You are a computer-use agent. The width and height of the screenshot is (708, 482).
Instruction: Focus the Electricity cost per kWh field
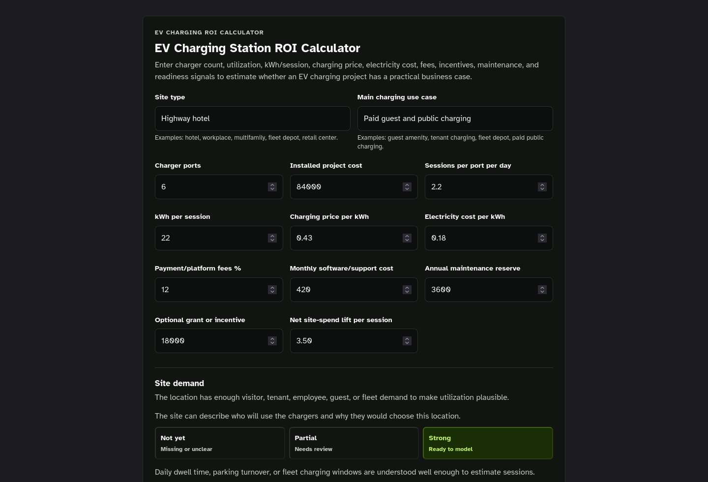(489, 238)
